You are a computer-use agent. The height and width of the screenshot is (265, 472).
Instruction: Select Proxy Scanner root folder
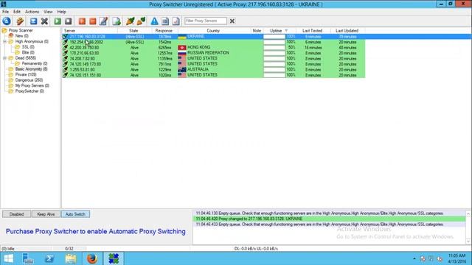(x=21, y=30)
